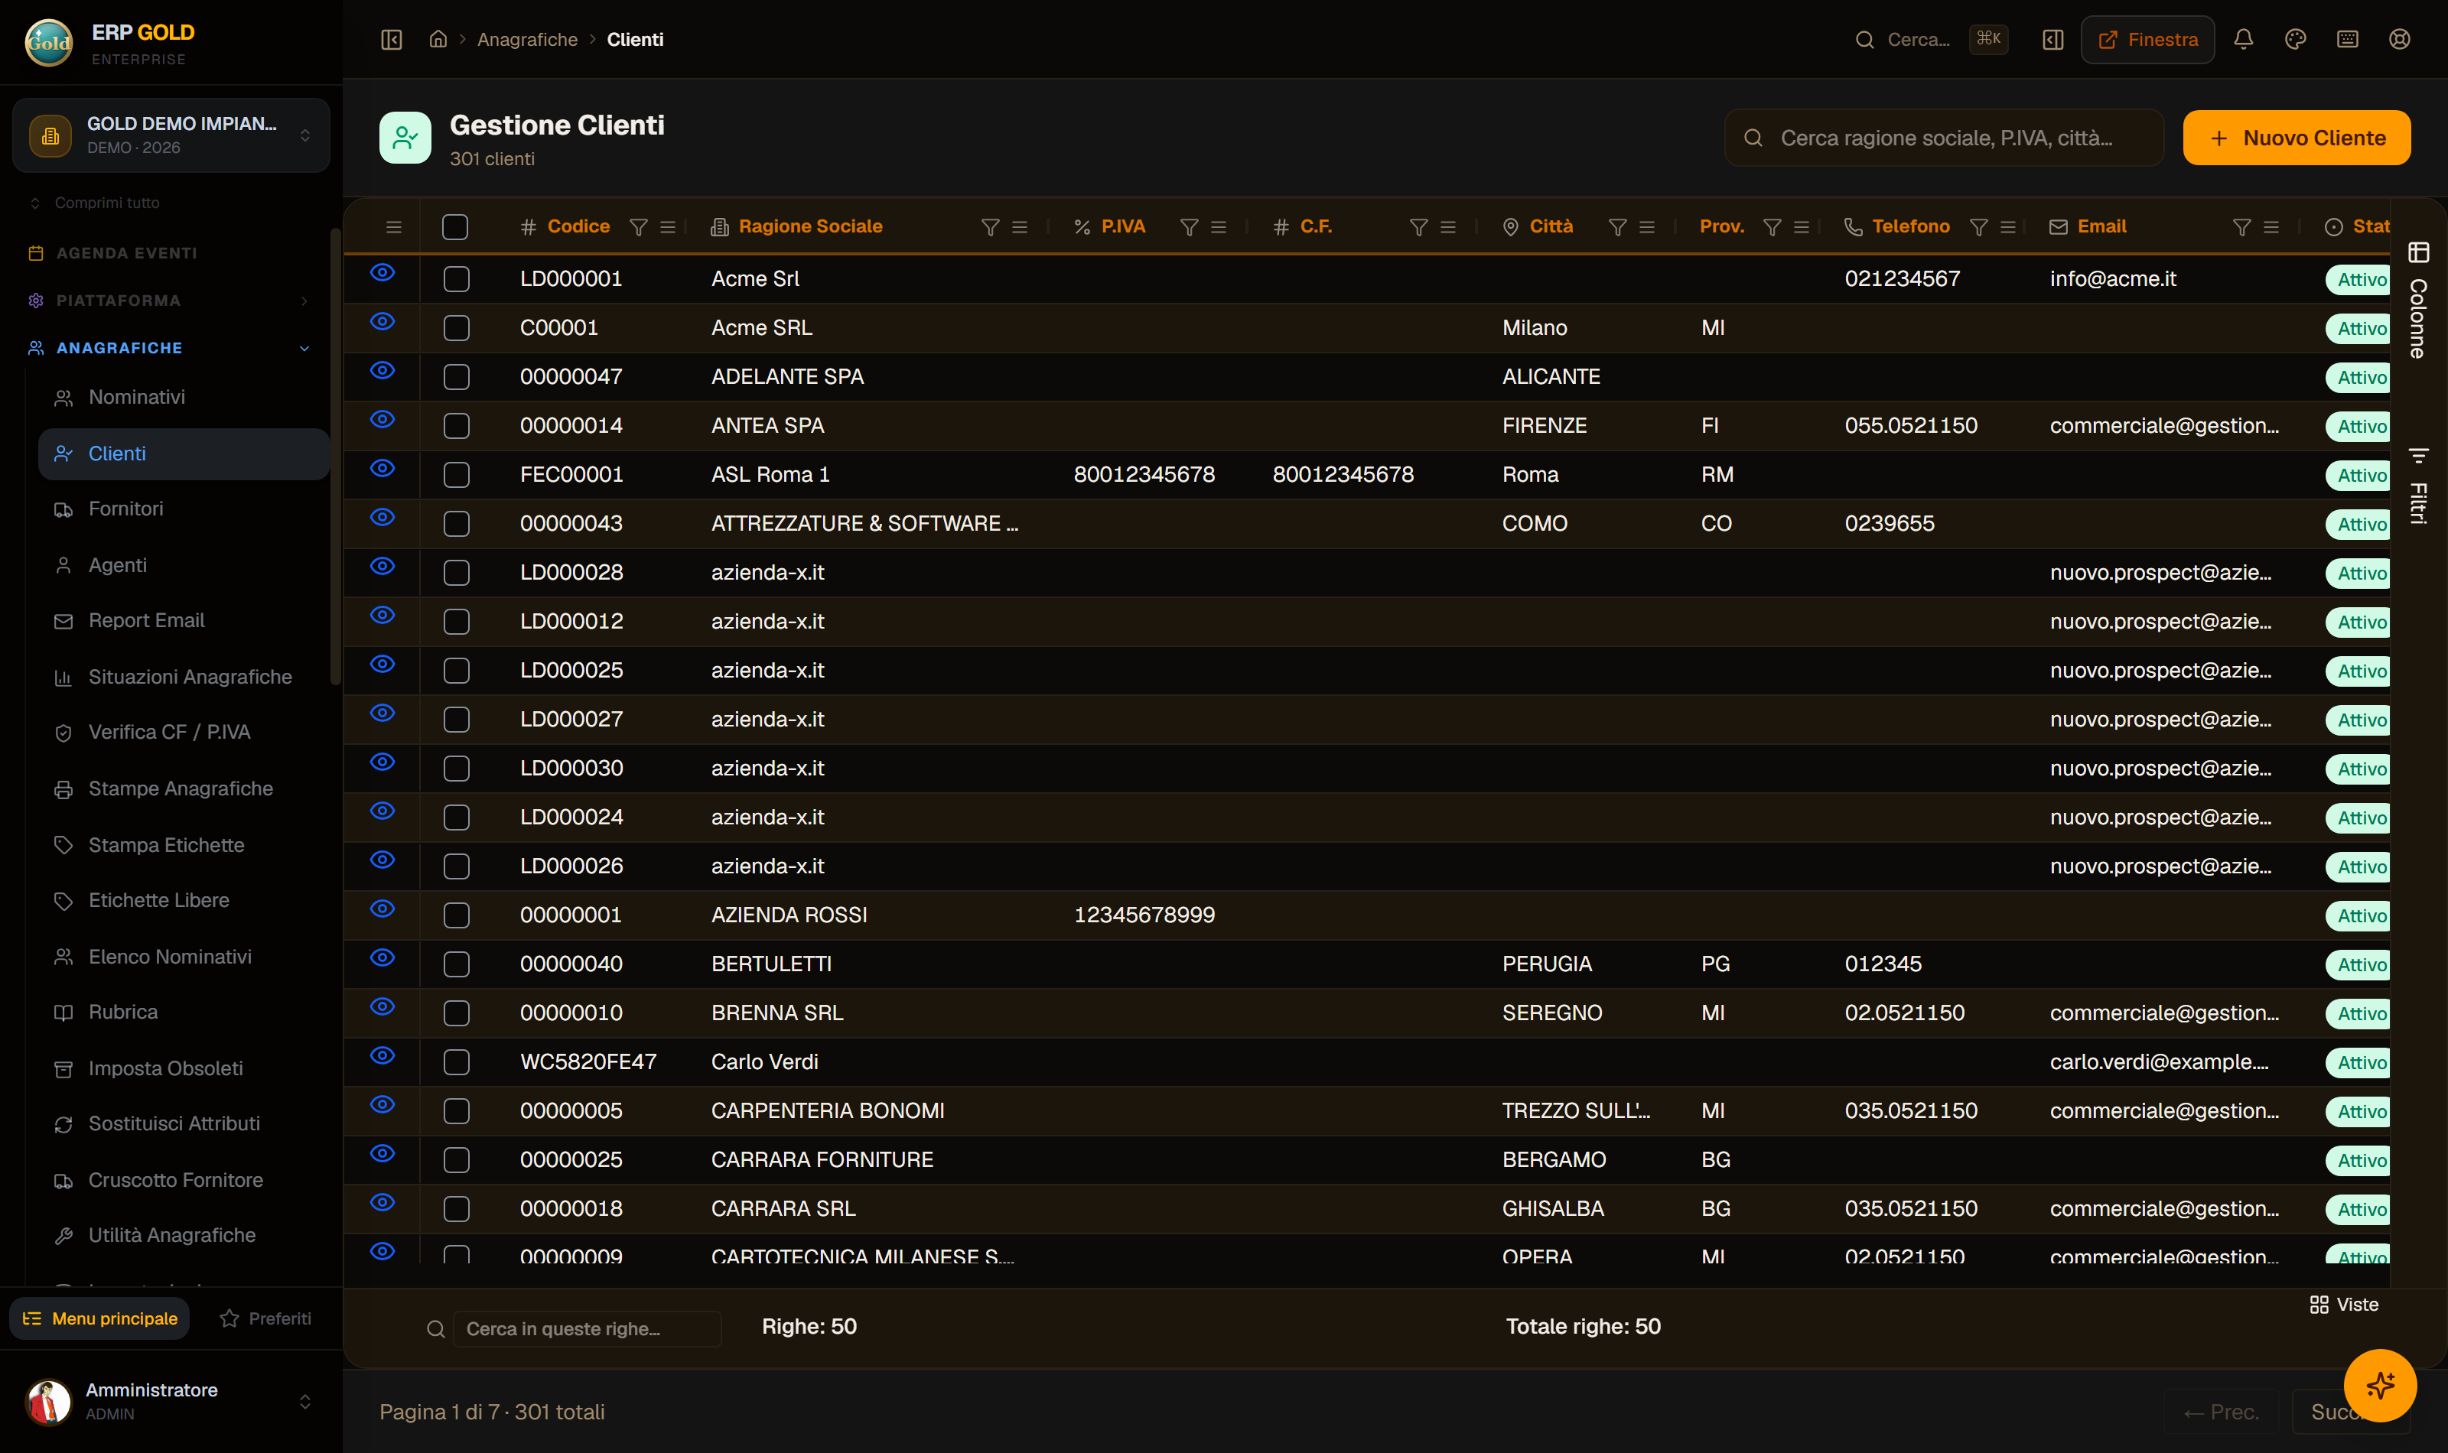Check the Acme Srl LD000001 row
Viewport: 2448px width, 1453px height.
click(456, 279)
